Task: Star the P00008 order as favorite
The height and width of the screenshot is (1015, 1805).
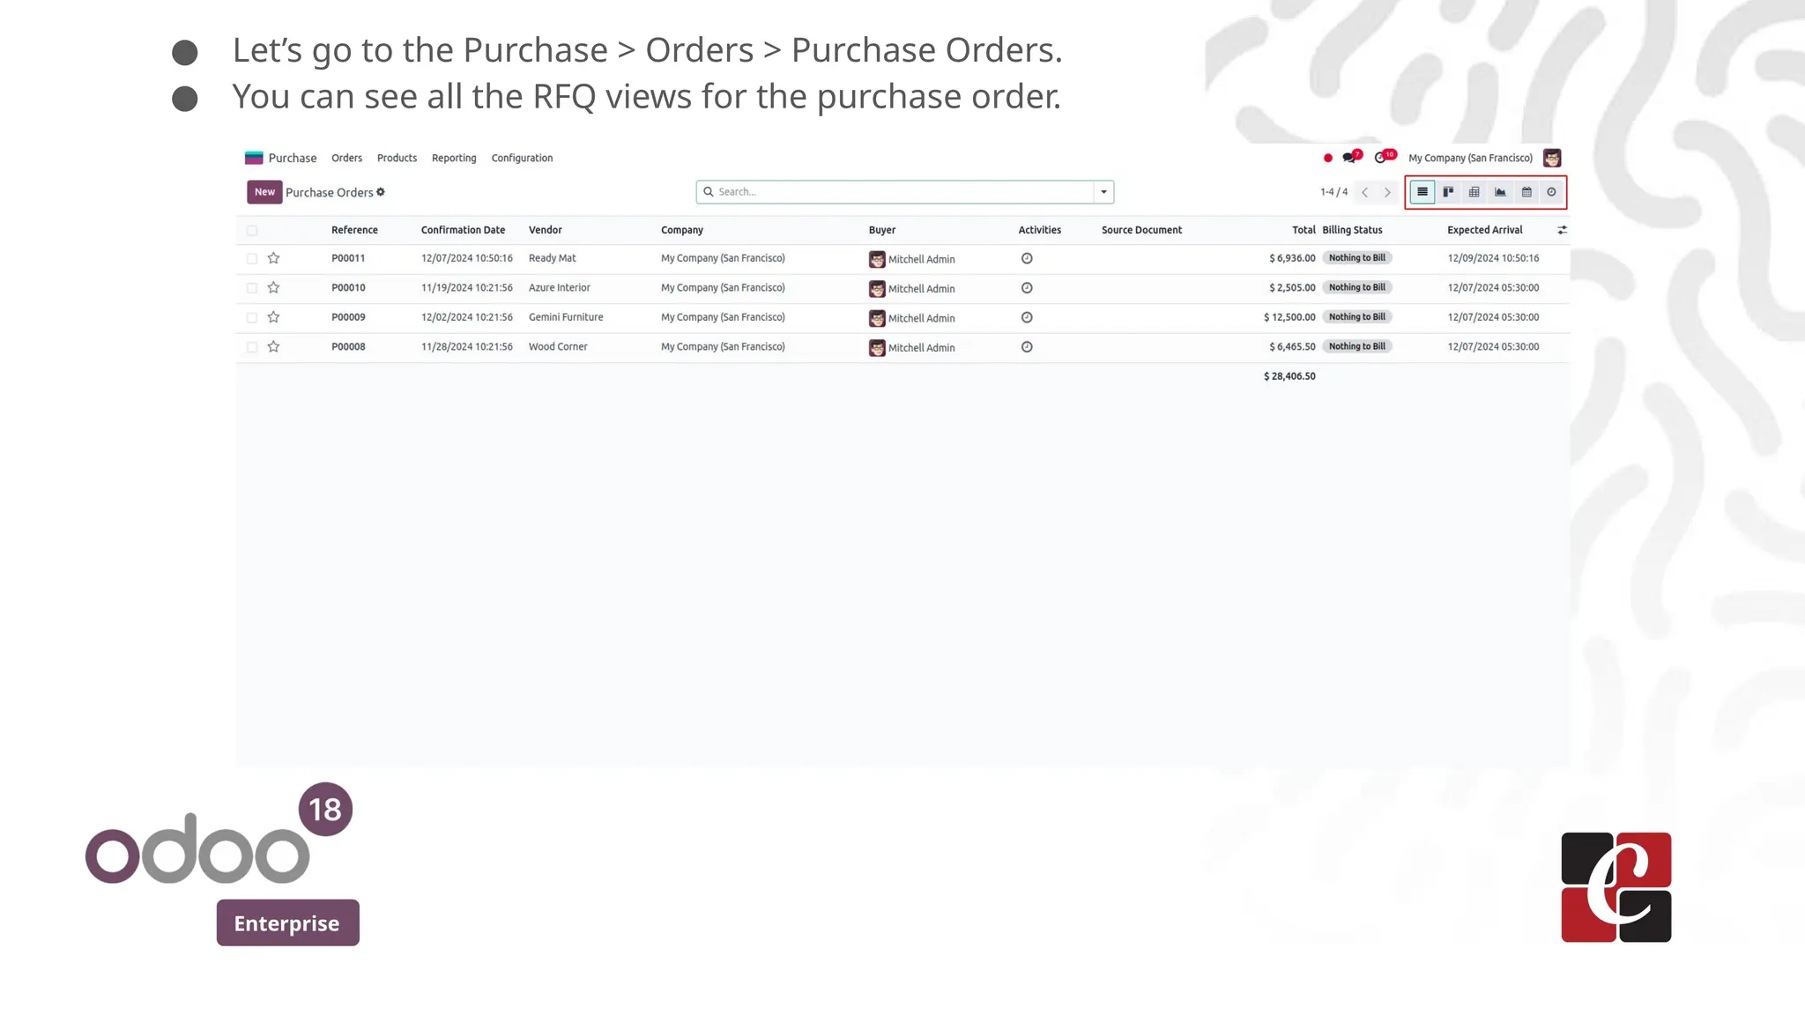Action: [273, 346]
